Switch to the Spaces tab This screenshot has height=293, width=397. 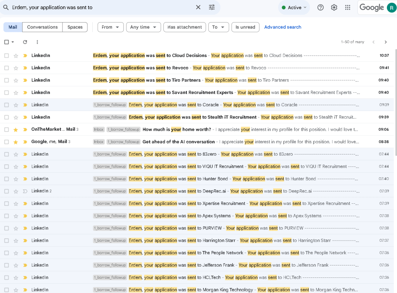click(75, 27)
